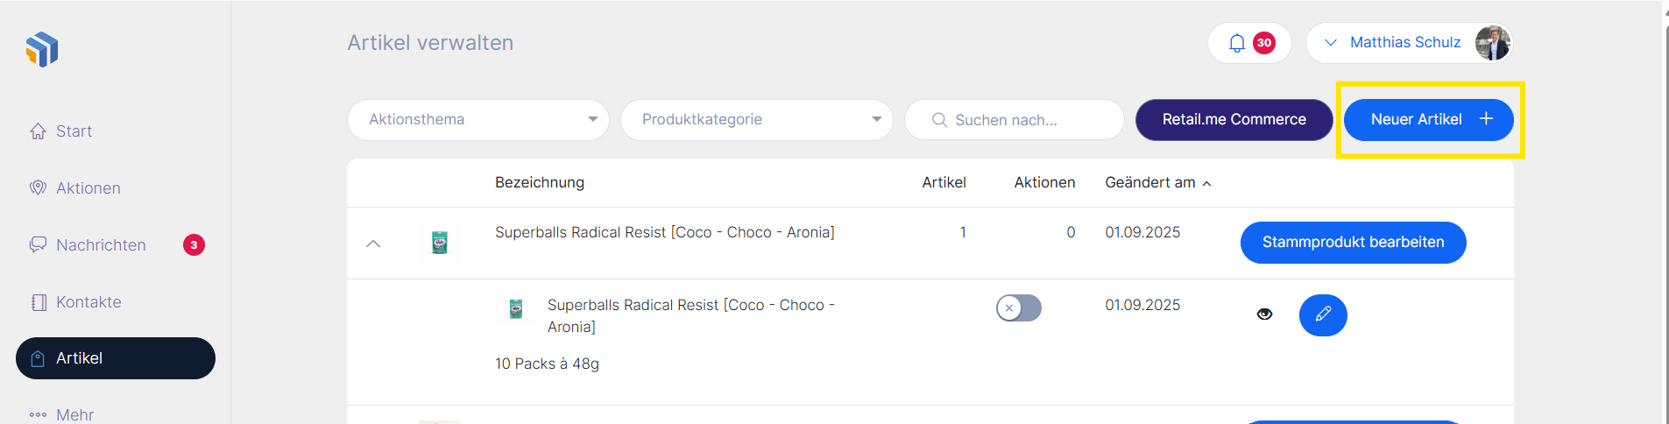Click Matthias Schulz profile avatar
This screenshot has width=1669, height=424.
[1492, 43]
